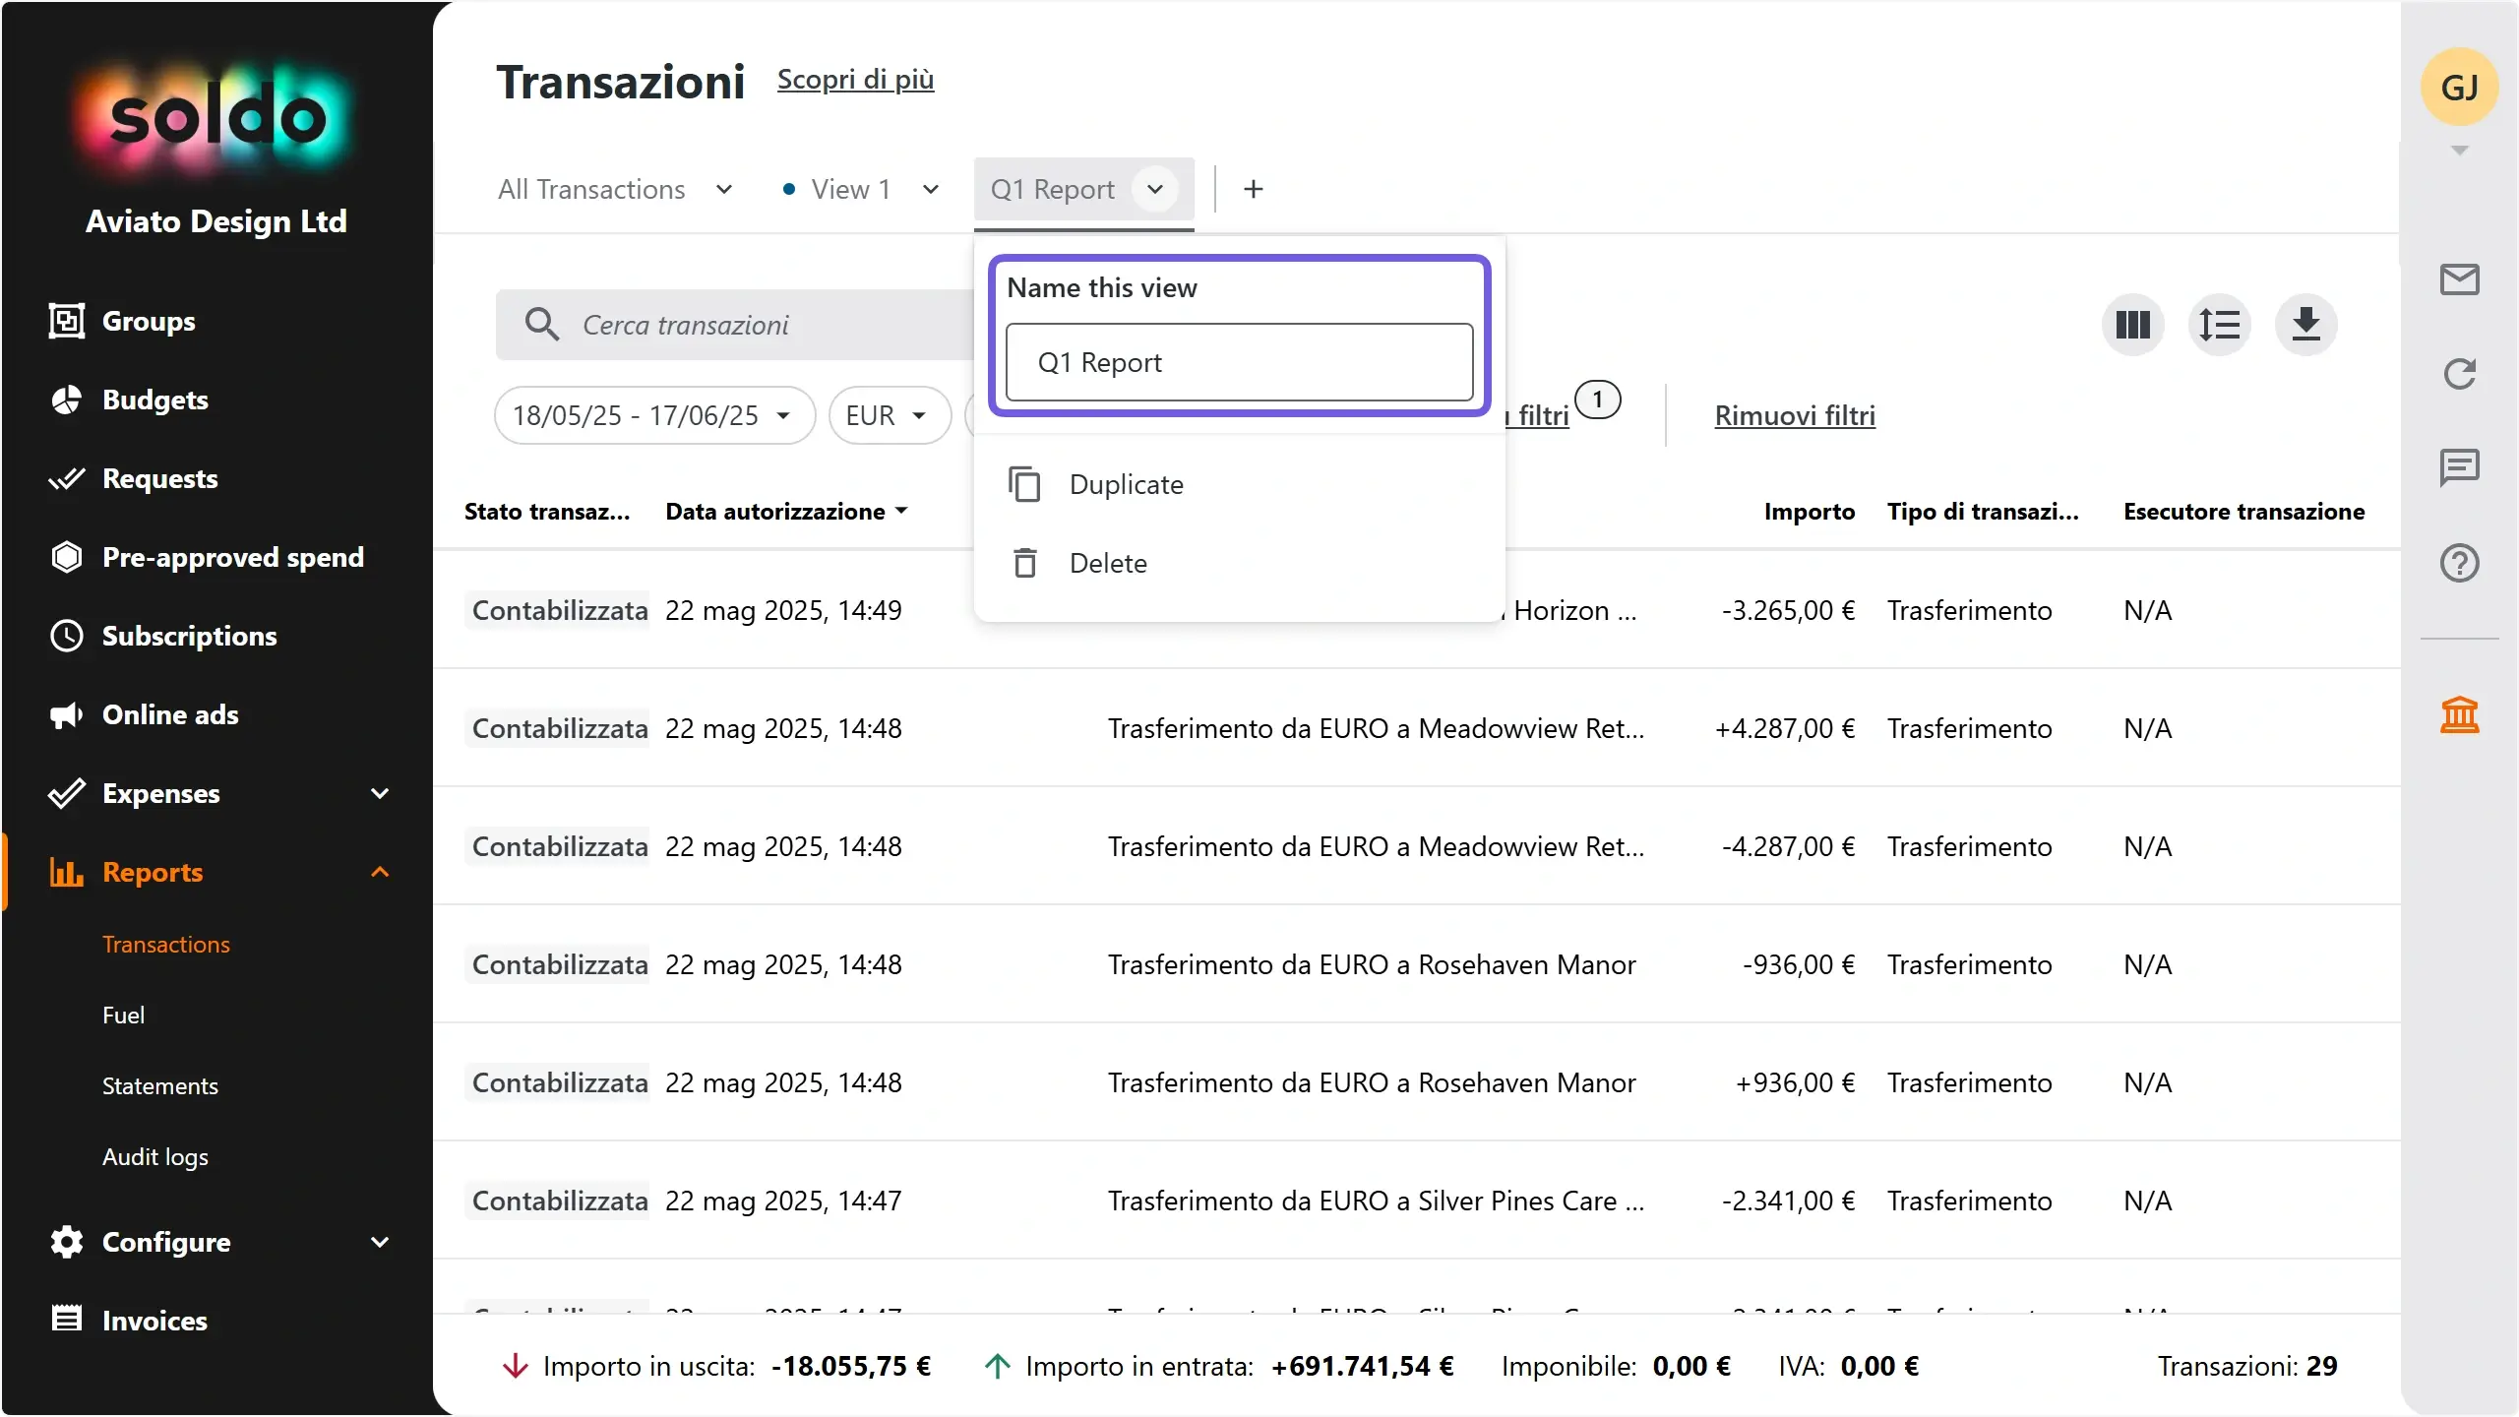Click the Importo column header
Viewport: 2519px width, 1417px height.
coord(1809,511)
